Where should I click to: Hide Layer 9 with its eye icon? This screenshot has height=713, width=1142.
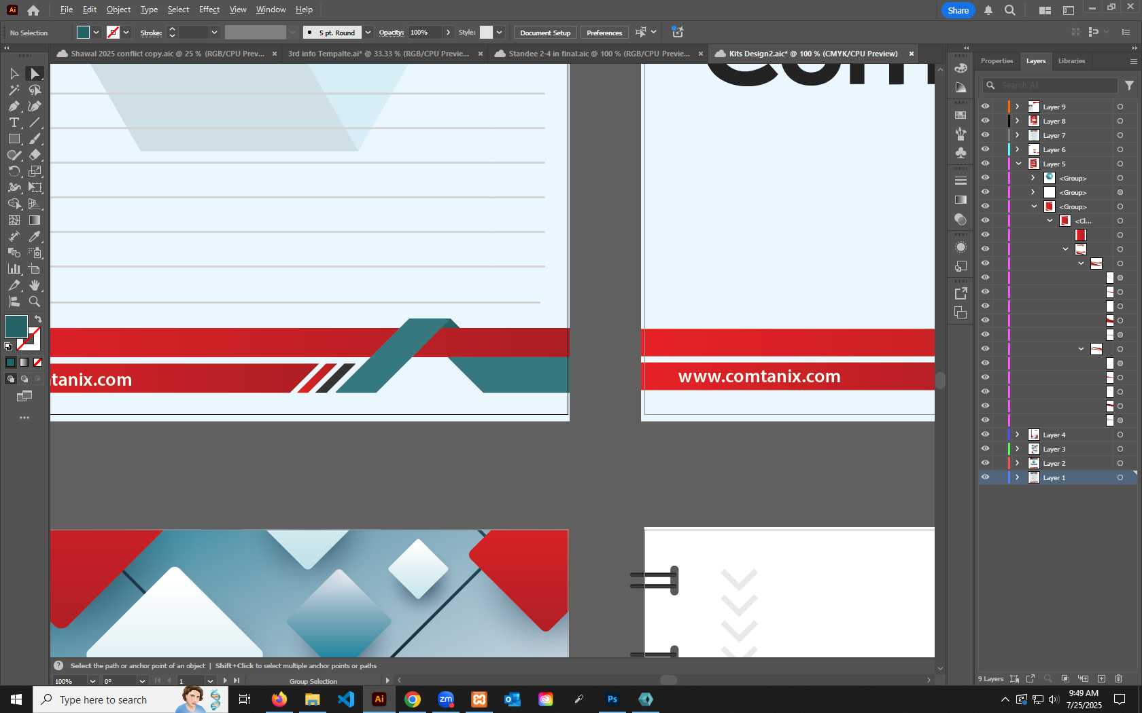coord(985,107)
